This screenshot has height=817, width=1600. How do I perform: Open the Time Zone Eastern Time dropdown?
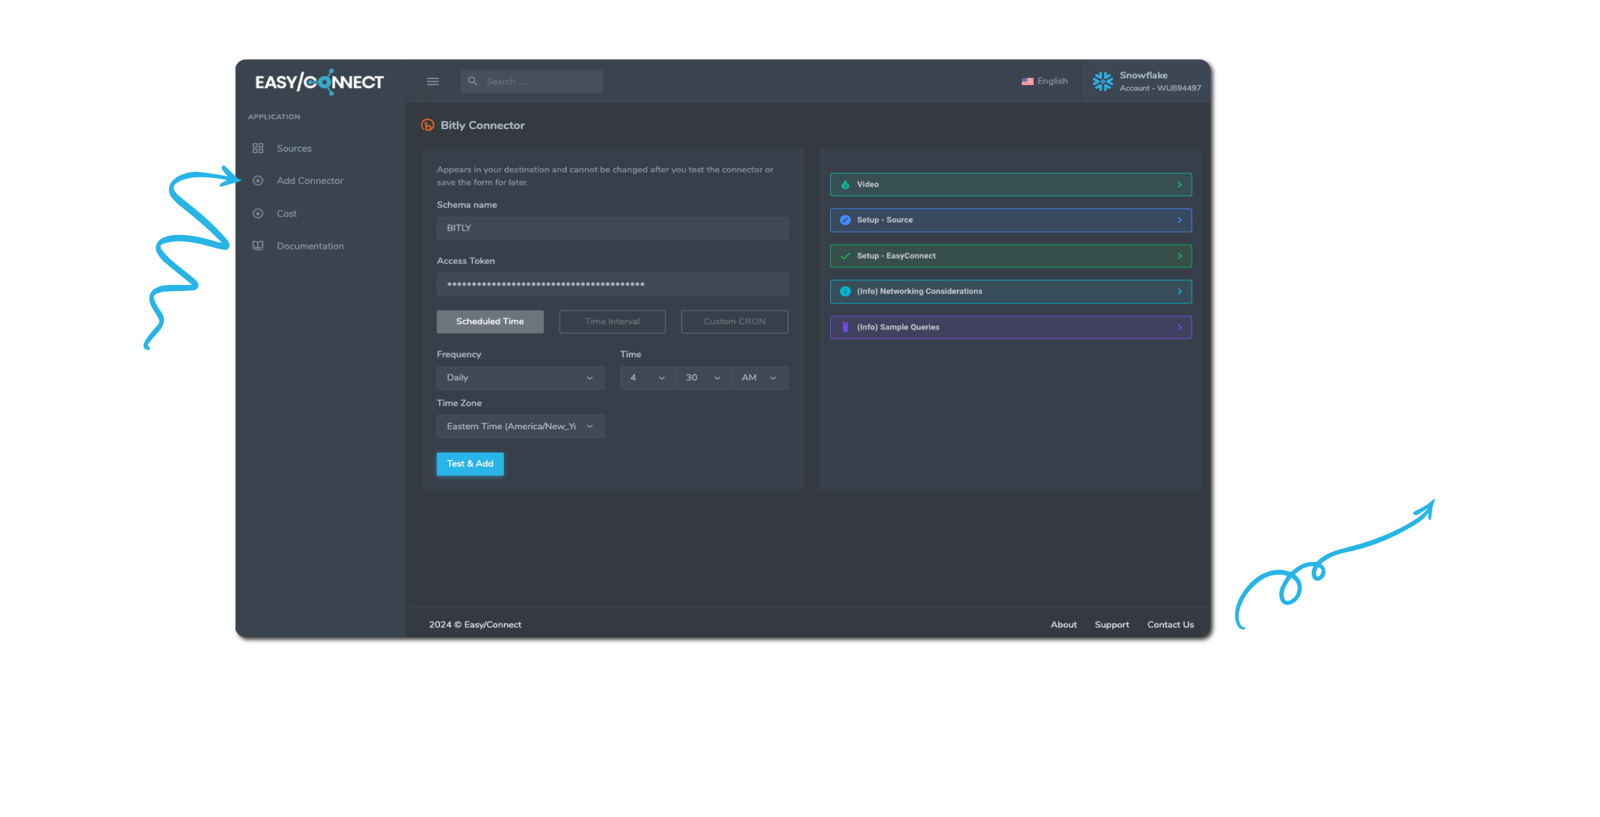[520, 426]
